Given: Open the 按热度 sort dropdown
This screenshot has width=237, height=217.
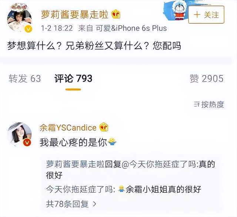Looking at the screenshot, I should point(209,104).
